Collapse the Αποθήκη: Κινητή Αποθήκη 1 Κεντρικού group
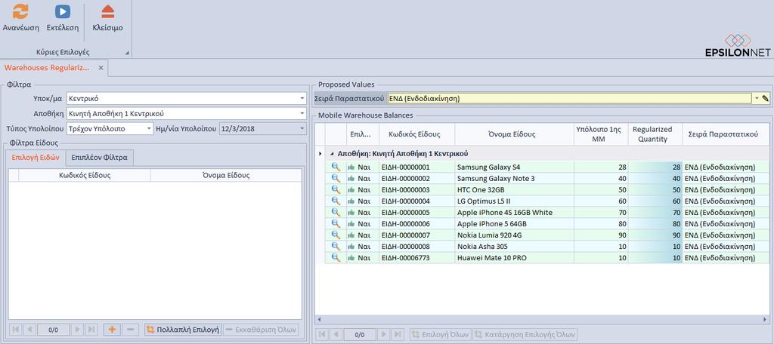This screenshot has height=344, width=774. pos(333,154)
